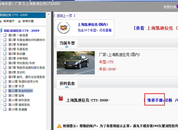Screen dimensions: 178x130
Task: Open chapter 第6章 传动系统/车桥
Action: tap(22, 63)
